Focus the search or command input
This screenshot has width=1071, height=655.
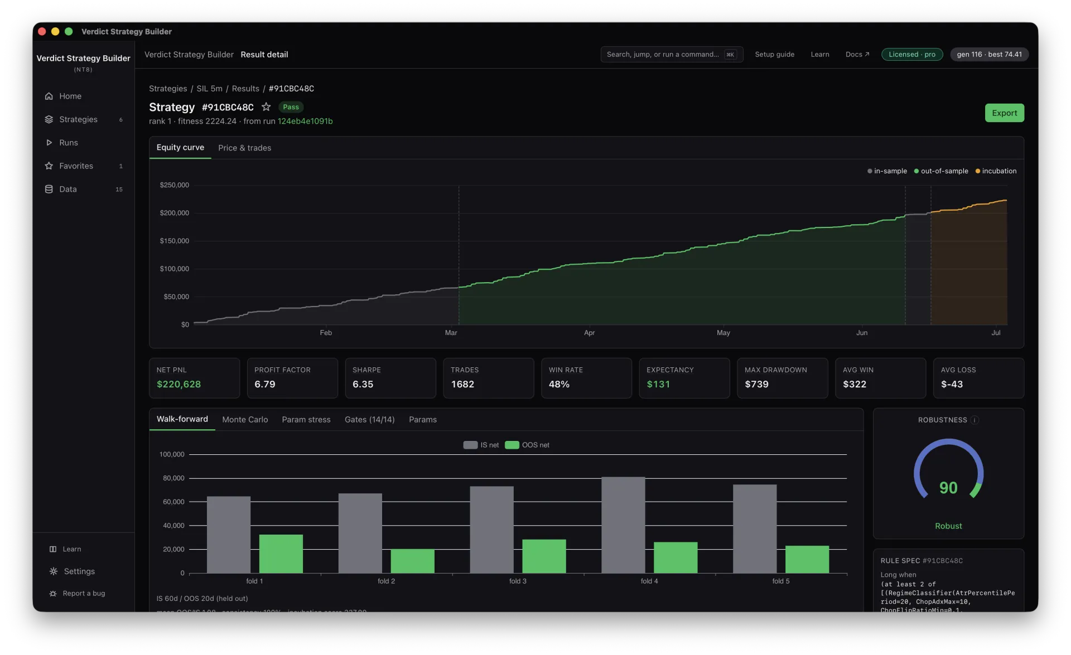[672, 55]
